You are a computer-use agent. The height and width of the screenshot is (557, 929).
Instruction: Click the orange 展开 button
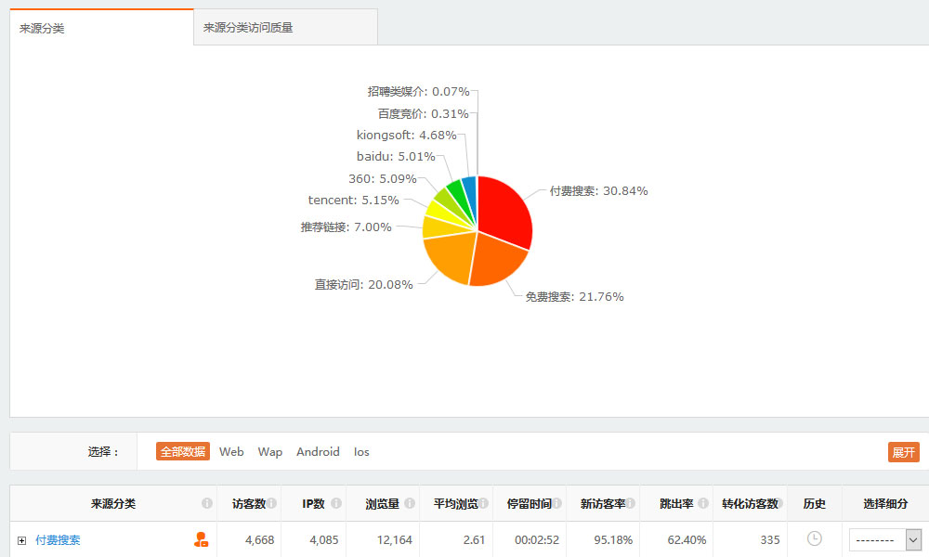tap(904, 452)
